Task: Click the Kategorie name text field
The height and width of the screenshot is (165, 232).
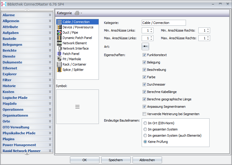Action: tap(164, 23)
